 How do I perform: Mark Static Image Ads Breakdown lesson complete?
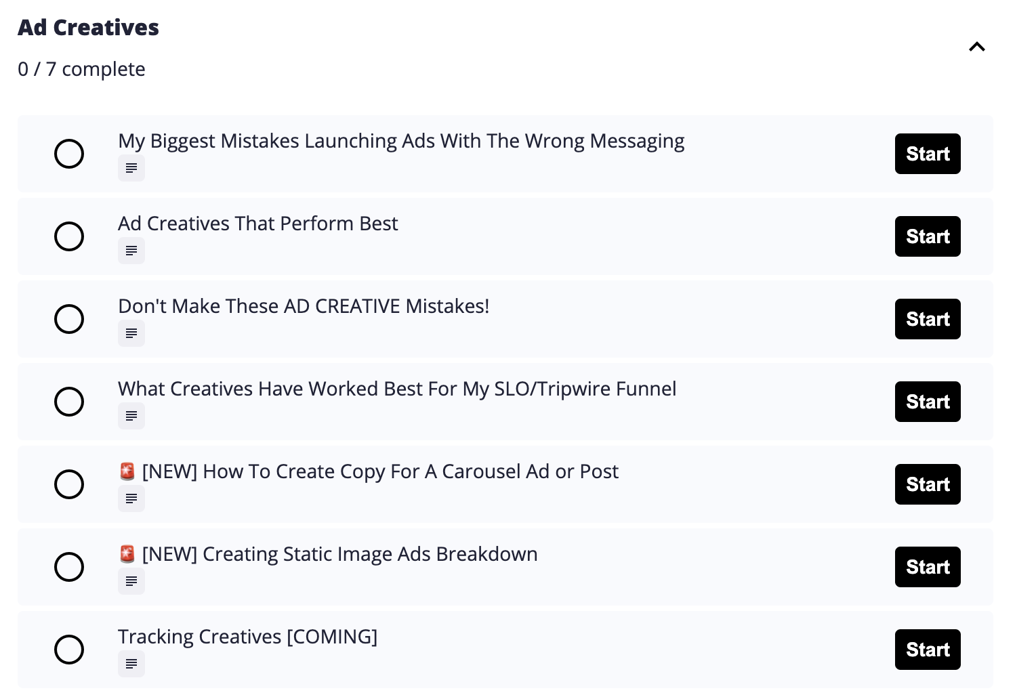click(x=69, y=567)
